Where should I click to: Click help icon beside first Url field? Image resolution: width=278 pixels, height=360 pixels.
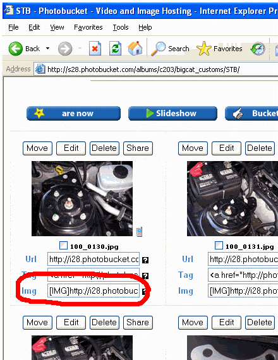pos(145,260)
